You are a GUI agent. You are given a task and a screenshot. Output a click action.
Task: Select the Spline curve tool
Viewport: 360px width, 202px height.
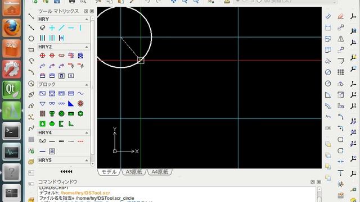(31, 128)
